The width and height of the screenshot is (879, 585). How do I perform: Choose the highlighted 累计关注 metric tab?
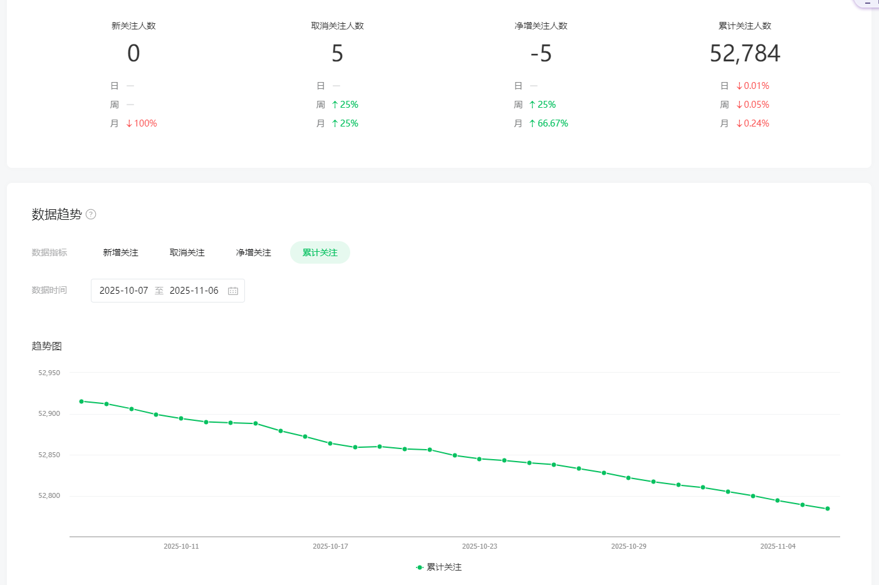pos(320,252)
